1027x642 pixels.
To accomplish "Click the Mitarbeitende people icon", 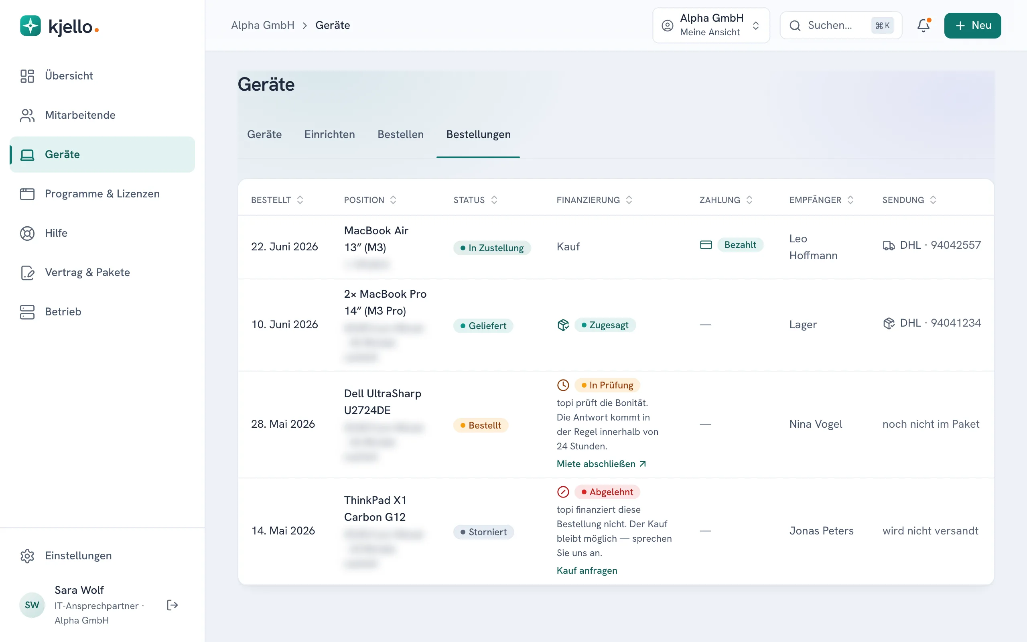I will coord(27,116).
